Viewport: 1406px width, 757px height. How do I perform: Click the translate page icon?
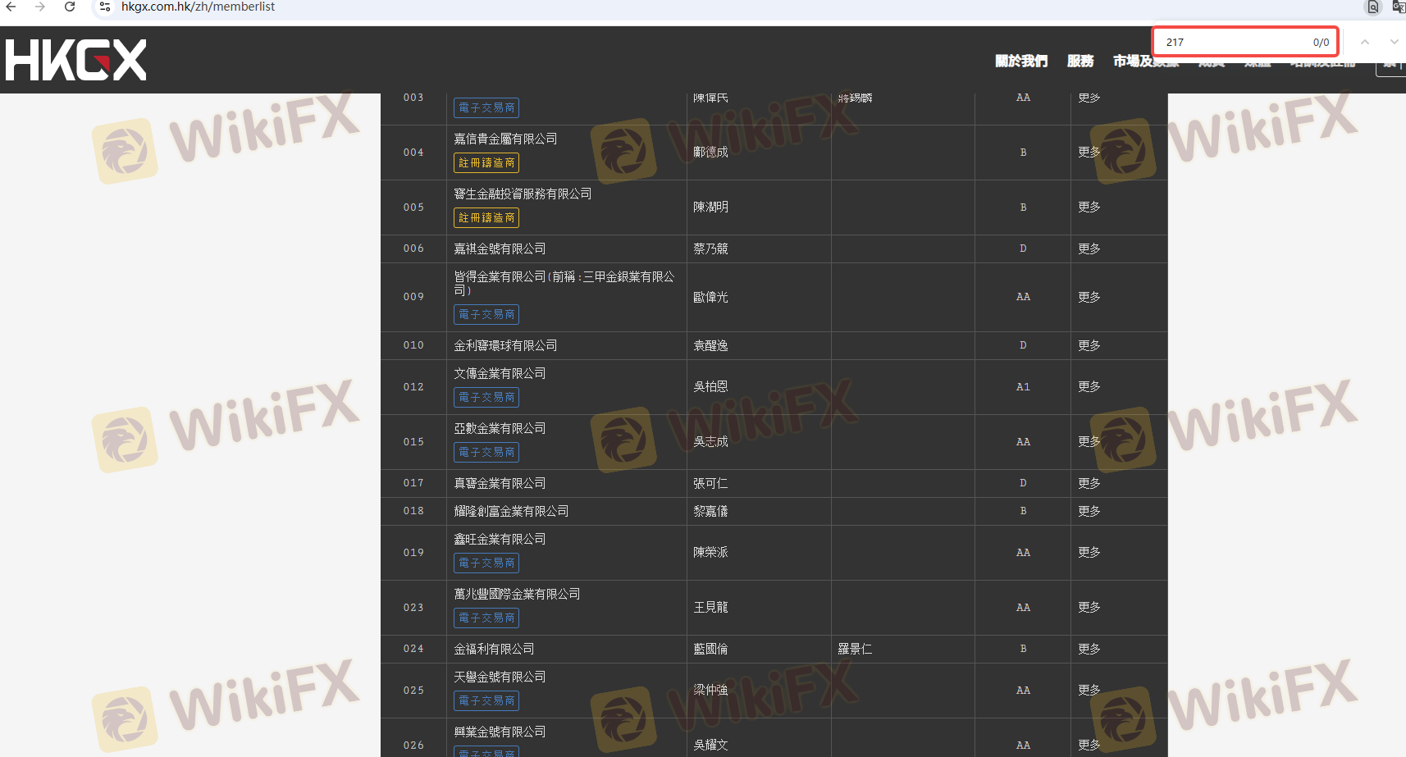[x=1398, y=7]
